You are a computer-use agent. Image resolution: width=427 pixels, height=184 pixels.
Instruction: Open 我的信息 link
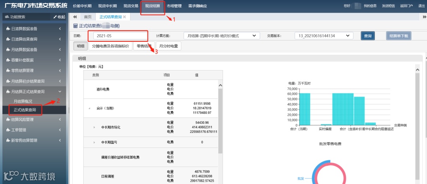370,6
